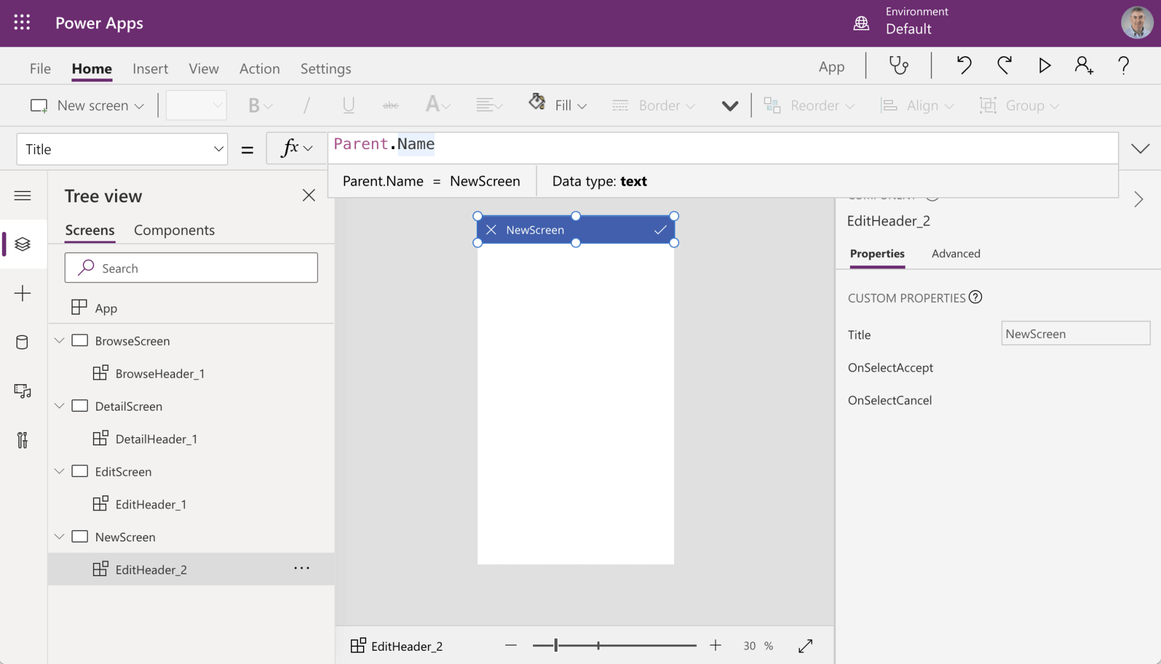This screenshot has width=1161, height=664.
Task: Open the Data sources sidebar icon
Action: [22, 342]
